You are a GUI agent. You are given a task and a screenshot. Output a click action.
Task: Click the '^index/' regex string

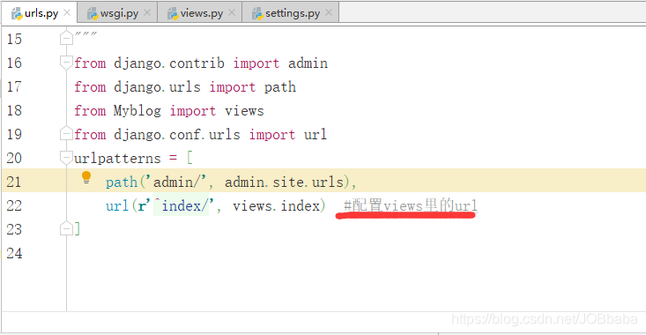[x=182, y=205]
